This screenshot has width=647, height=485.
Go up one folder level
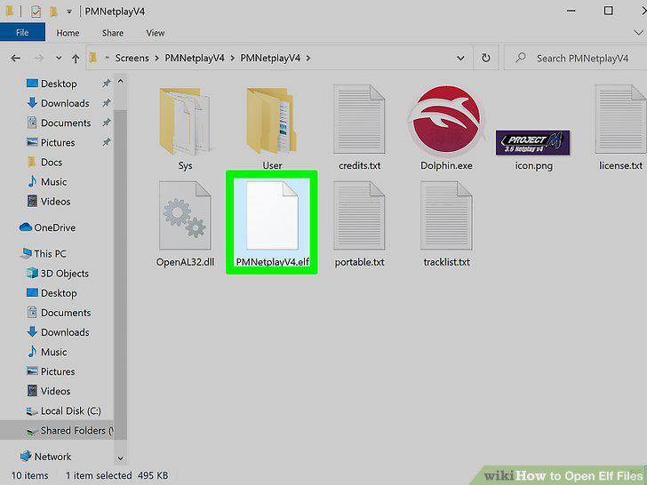coord(76,58)
